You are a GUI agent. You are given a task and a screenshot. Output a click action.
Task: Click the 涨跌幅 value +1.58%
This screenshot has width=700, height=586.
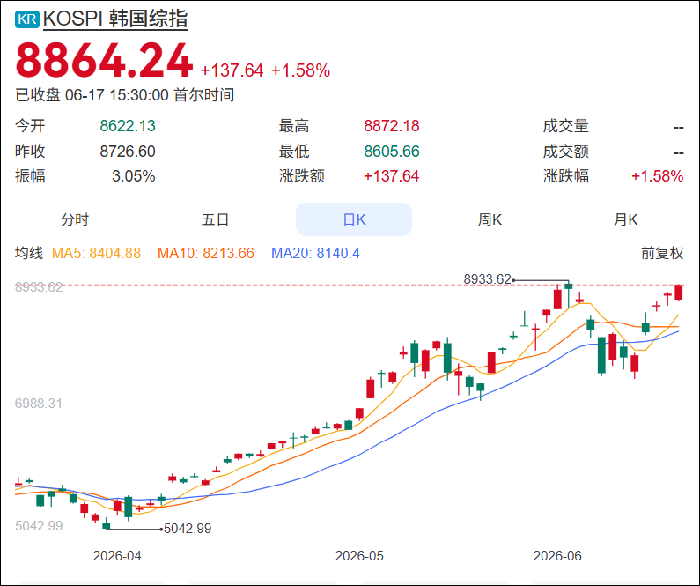657,176
